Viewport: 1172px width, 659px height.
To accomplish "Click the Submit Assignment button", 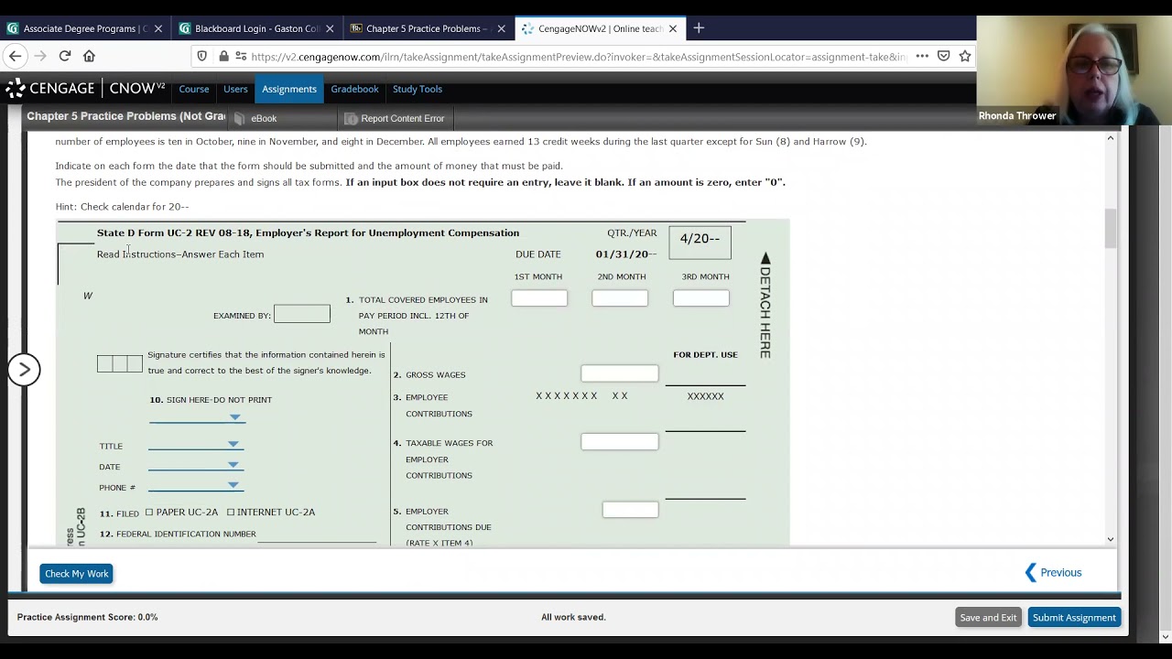I will click(1074, 618).
